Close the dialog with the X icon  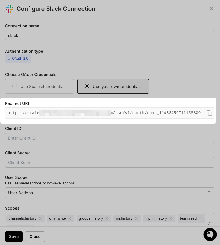[x=212, y=8]
